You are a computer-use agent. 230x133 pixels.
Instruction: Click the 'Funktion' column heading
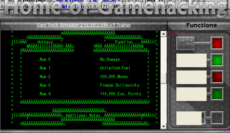click(124, 42)
